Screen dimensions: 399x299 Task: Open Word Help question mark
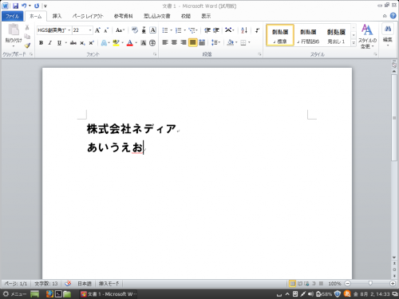coord(393,16)
